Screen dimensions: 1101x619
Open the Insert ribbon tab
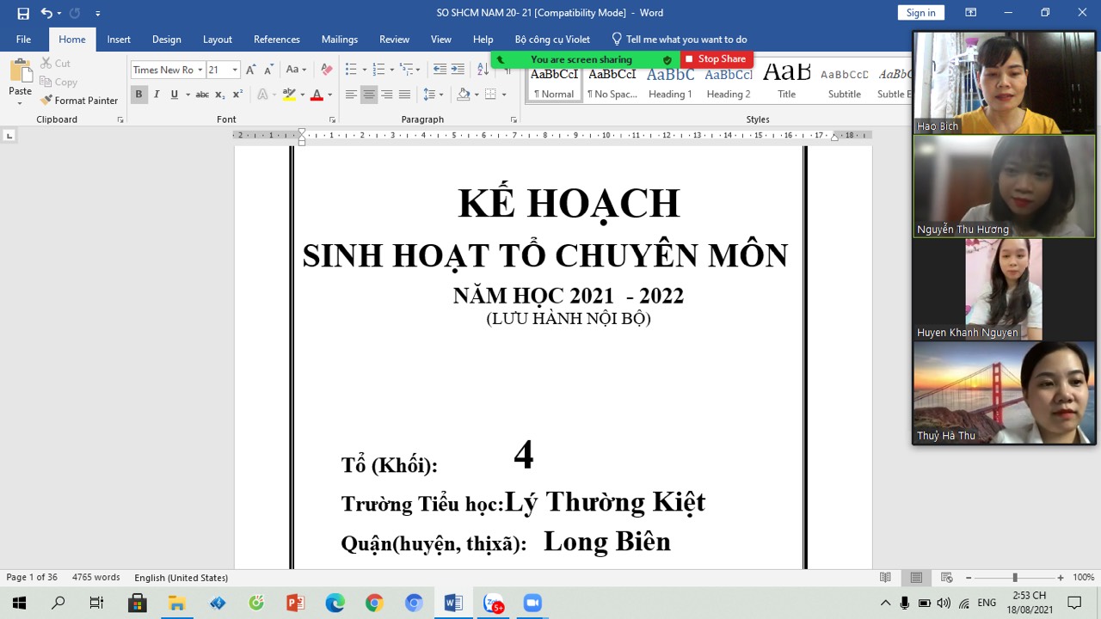pos(119,40)
